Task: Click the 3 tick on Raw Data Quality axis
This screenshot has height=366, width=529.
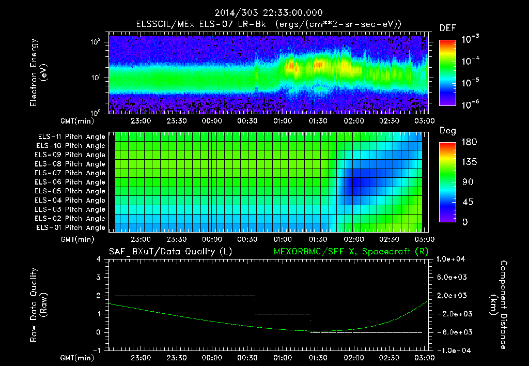Action: tap(99, 277)
